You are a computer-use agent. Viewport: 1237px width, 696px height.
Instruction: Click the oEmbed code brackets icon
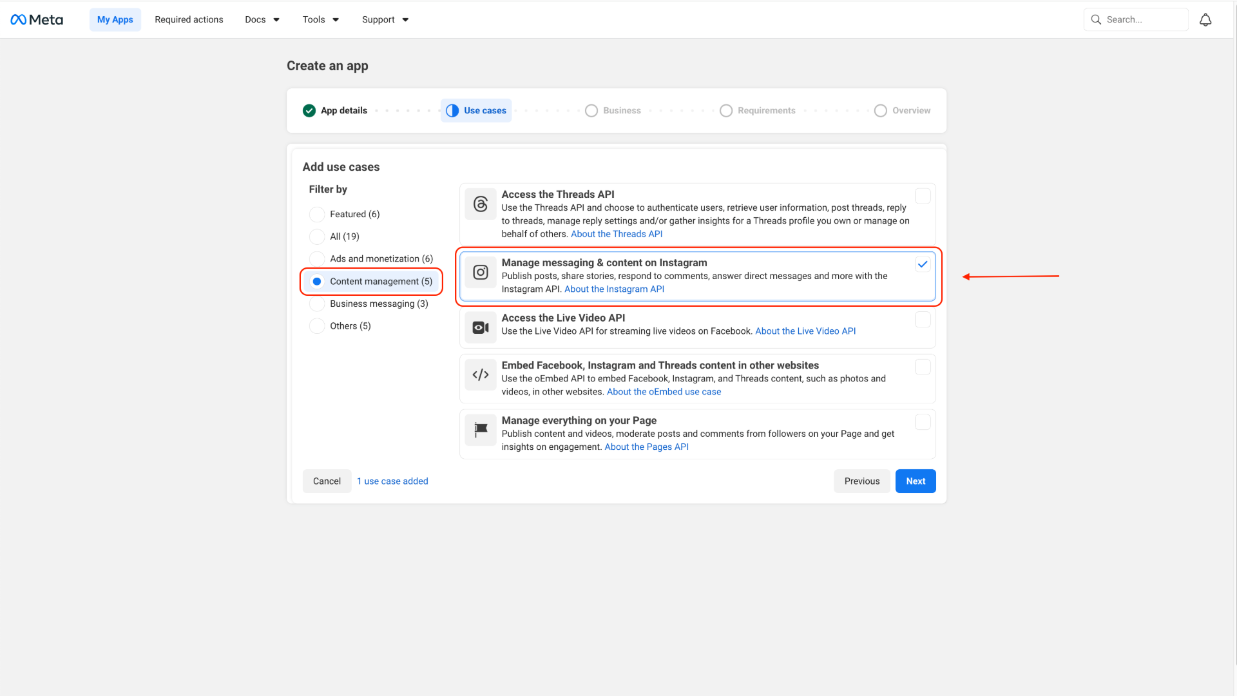(x=481, y=374)
